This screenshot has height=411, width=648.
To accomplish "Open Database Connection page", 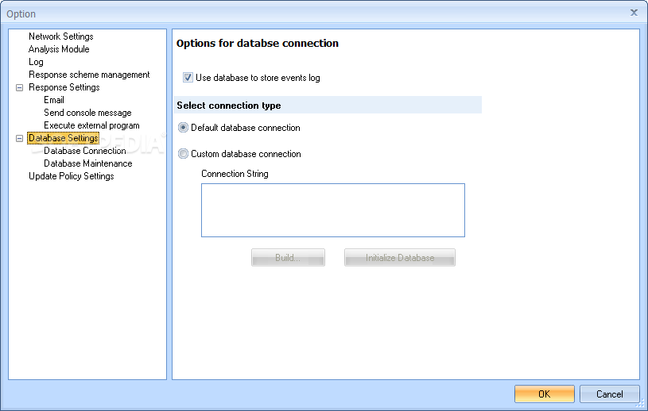I will (x=85, y=151).
